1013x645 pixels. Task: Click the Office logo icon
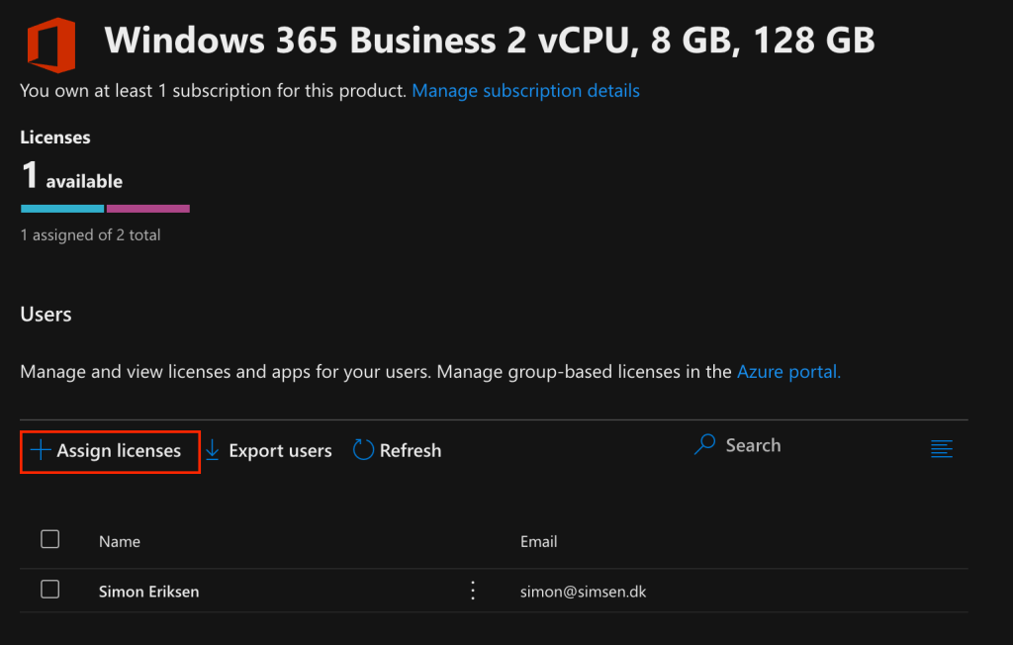point(51,42)
